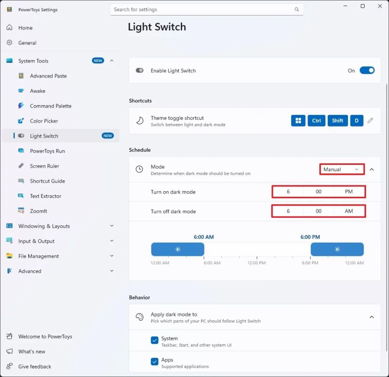Open the Mode dropdown showing Manual
The image size is (389, 377).
click(341, 169)
